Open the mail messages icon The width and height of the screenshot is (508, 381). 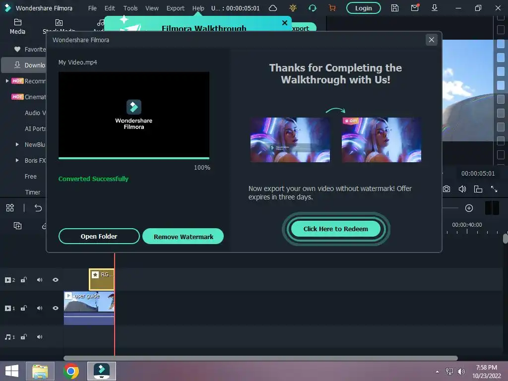click(x=415, y=8)
